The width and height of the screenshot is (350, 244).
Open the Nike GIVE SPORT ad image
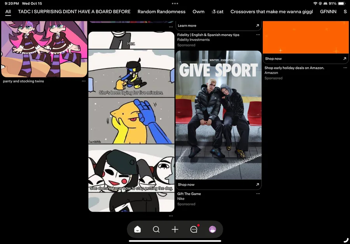click(218, 115)
